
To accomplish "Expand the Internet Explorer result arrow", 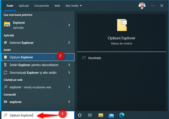I will click(69, 43).
